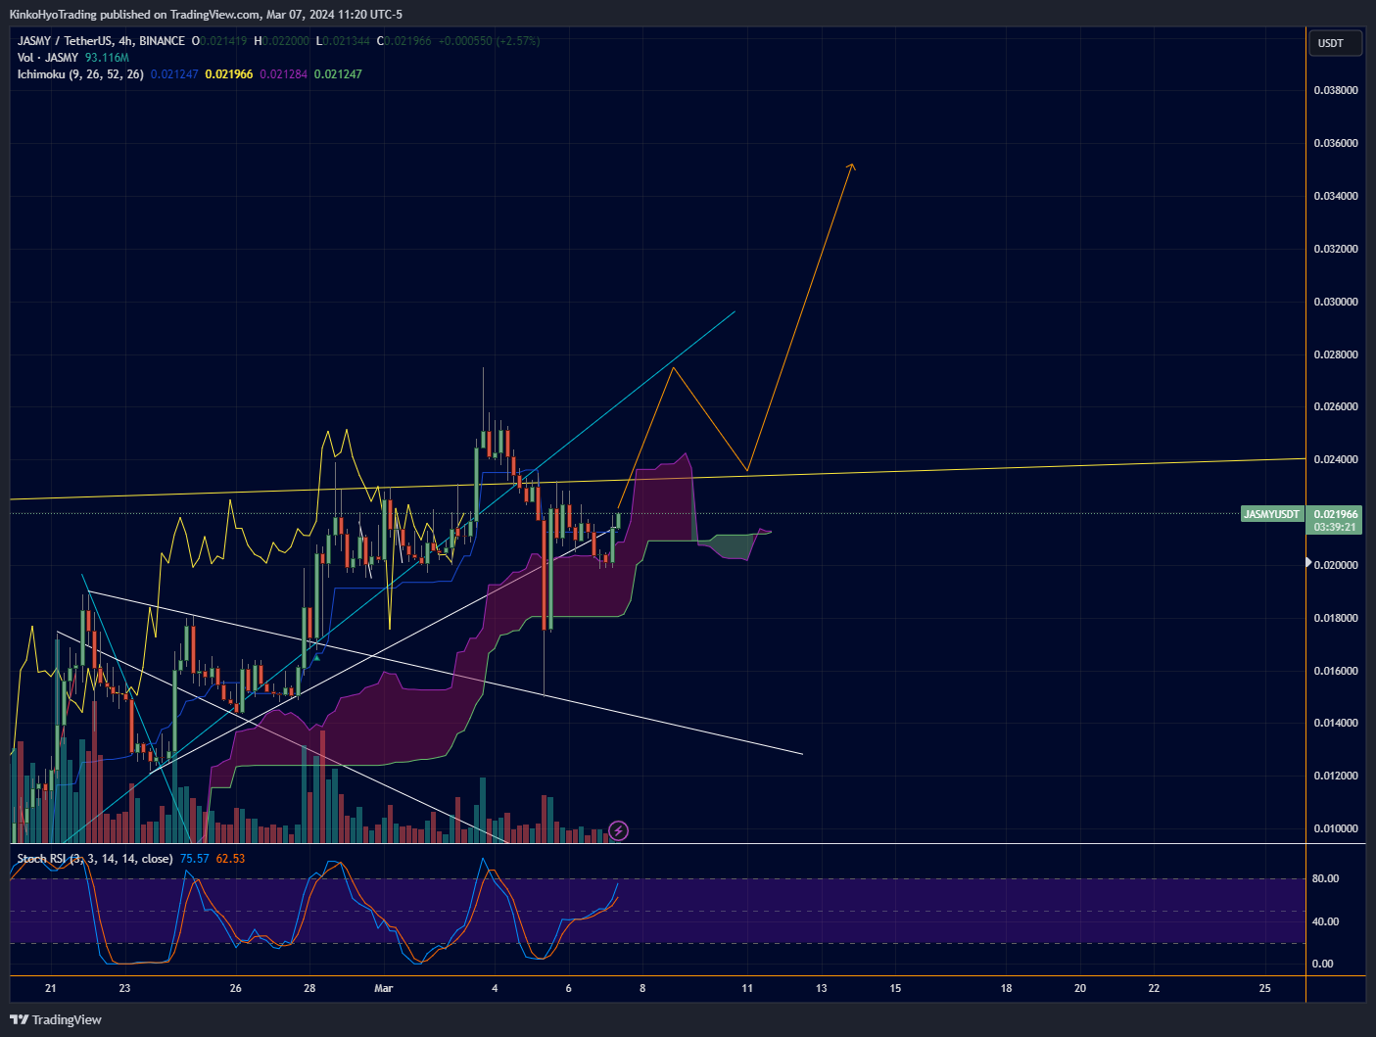Click the green 0.021966 current price tag
The image size is (1376, 1037).
pos(1336,514)
